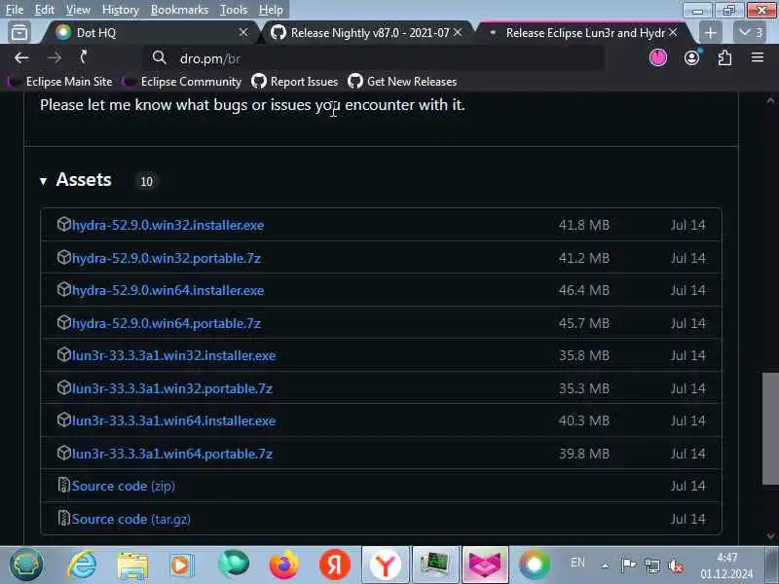Download Source code (zip)
The width and height of the screenshot is (779, 584).
click(x=123, y=486)
